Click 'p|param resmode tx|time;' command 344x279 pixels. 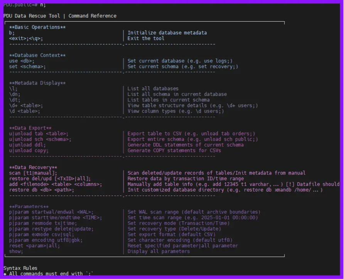[43, 224]
